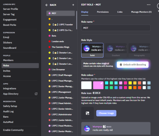Select the Gradient role style
This screenshot has height=136, width=159.
116,50
